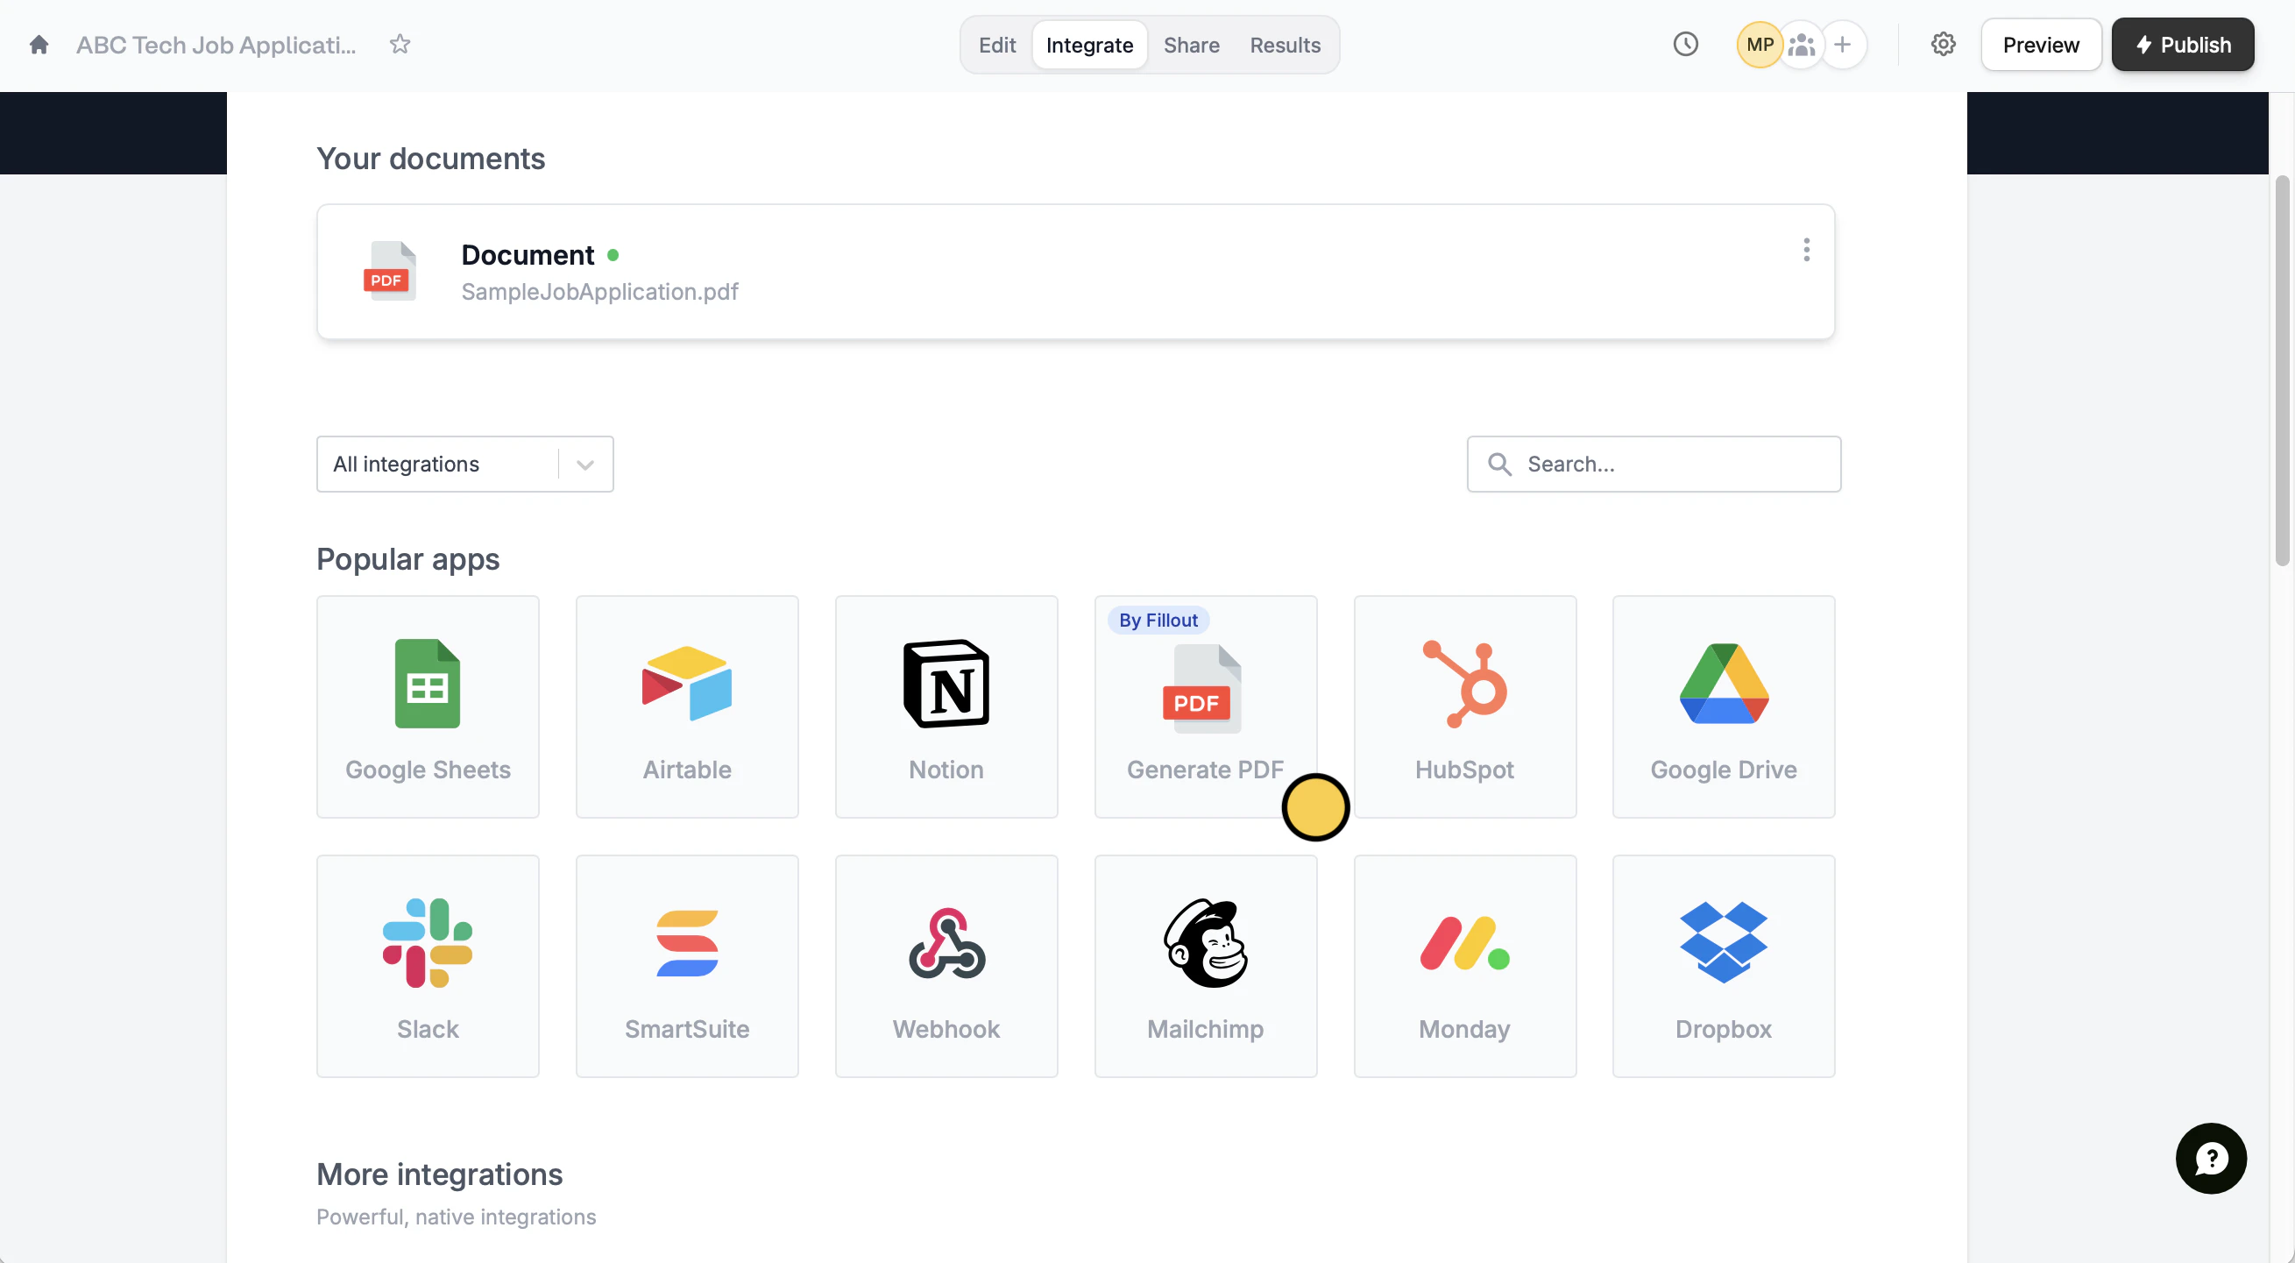Open form settings gear icon
Viewport: 2295px width, 1263px height.
[x=1942, y=45]
